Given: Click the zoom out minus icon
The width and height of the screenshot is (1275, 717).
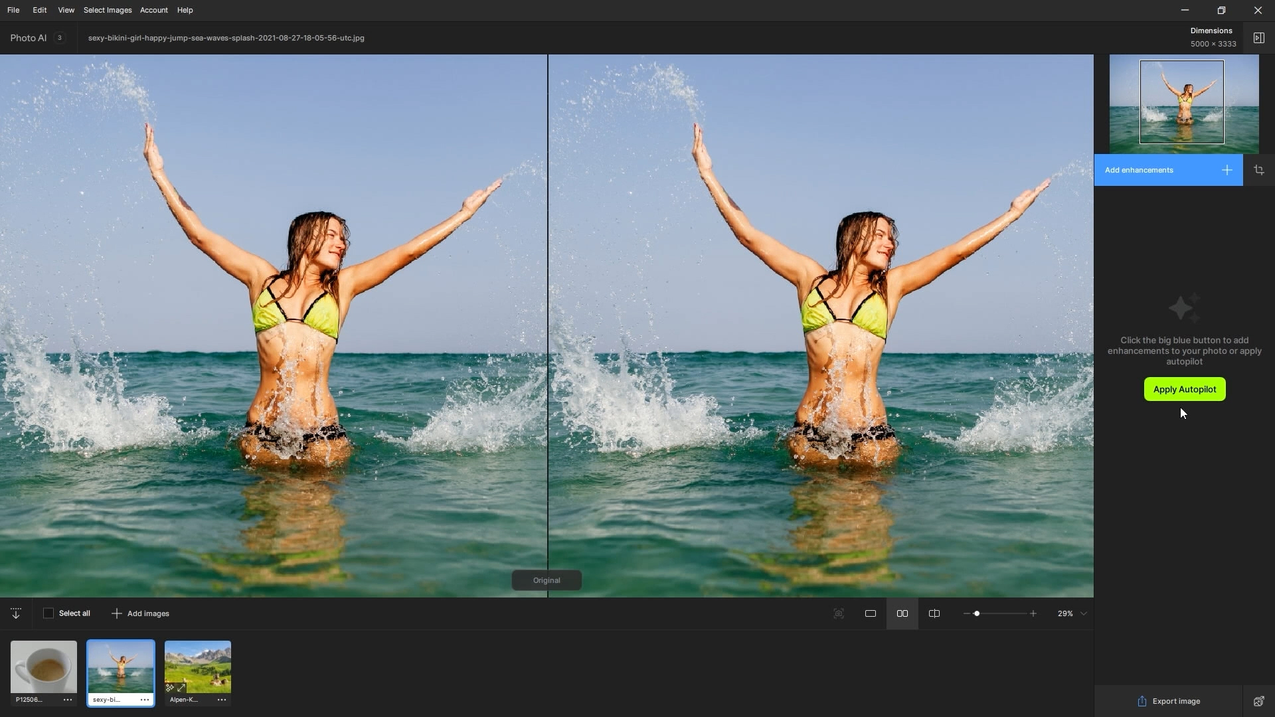Looking at the screenshot, I should 966,613.
